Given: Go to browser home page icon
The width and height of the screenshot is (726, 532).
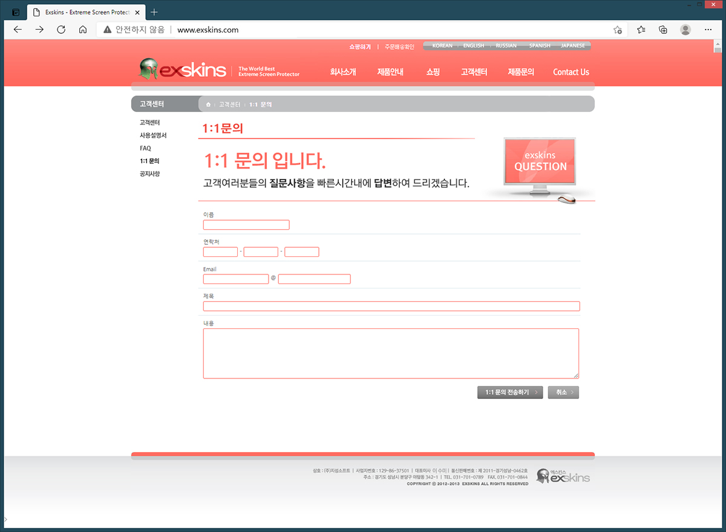Looking at the screenshot, I should click(83, 30).
